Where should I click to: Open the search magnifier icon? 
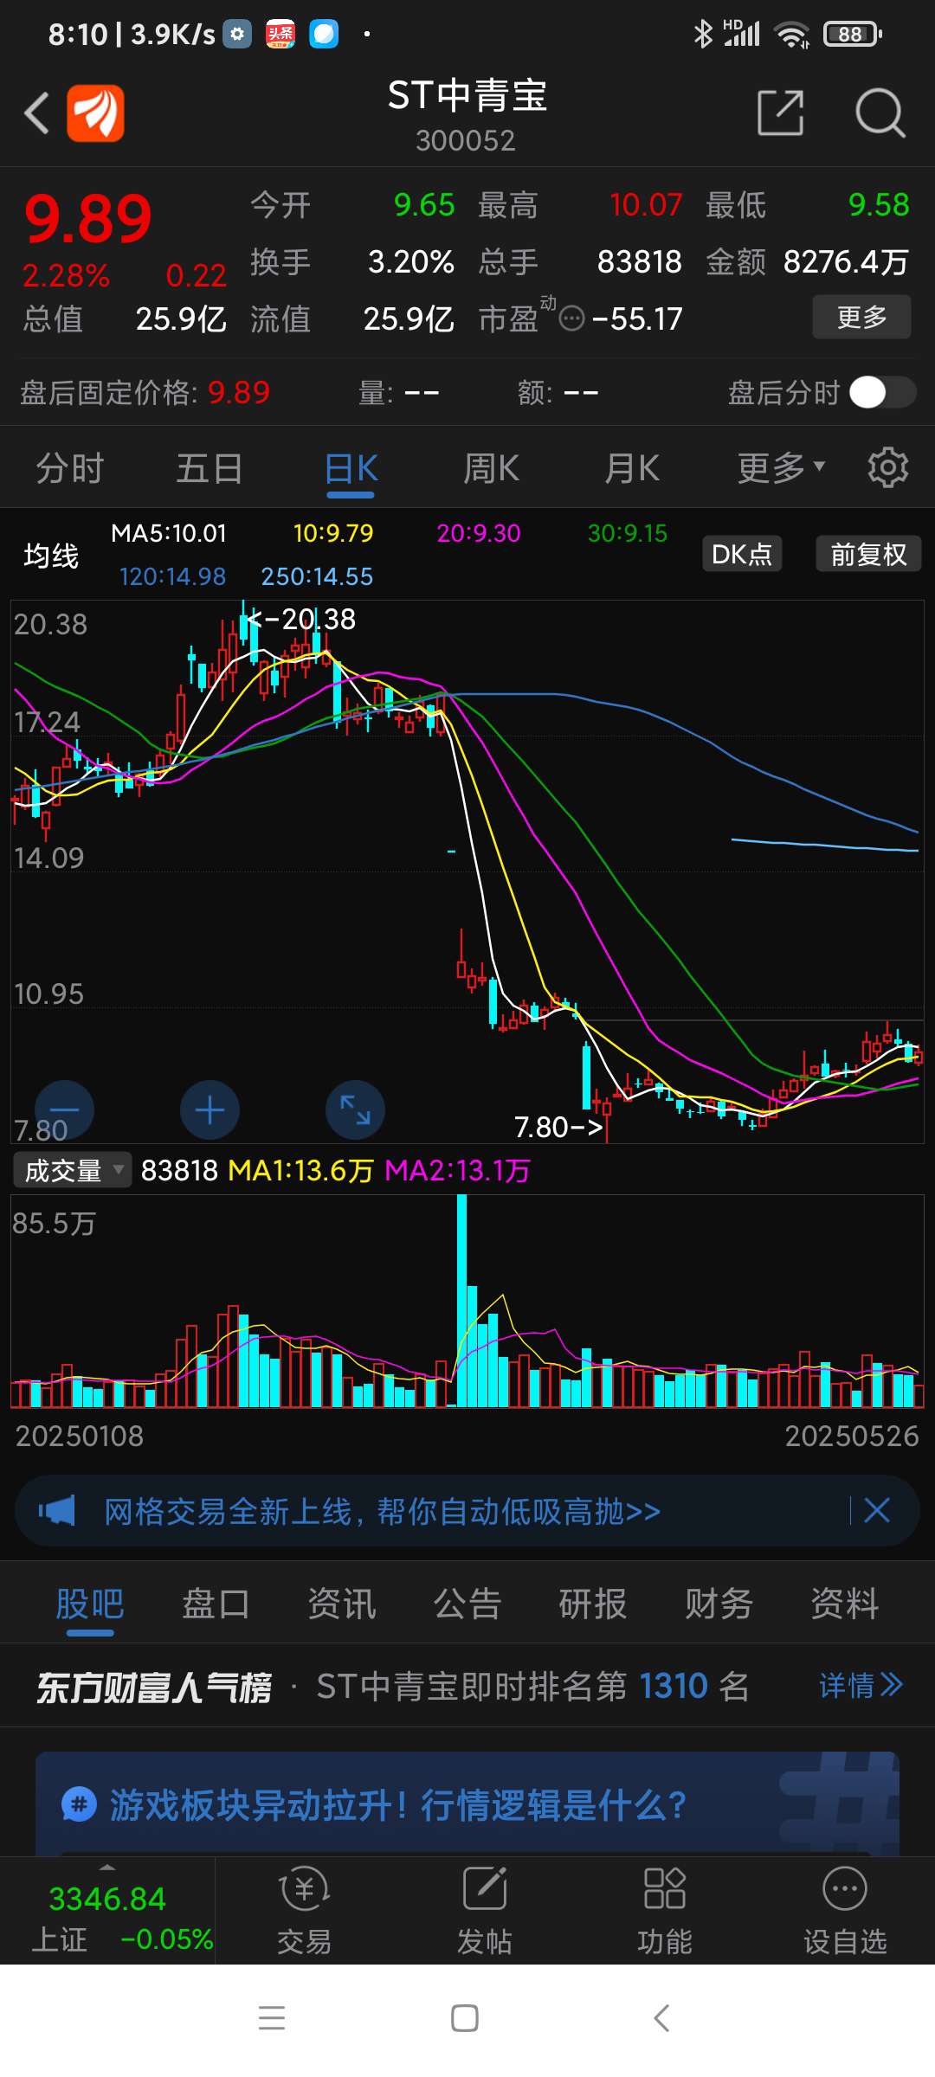click(x=880, y=113)
